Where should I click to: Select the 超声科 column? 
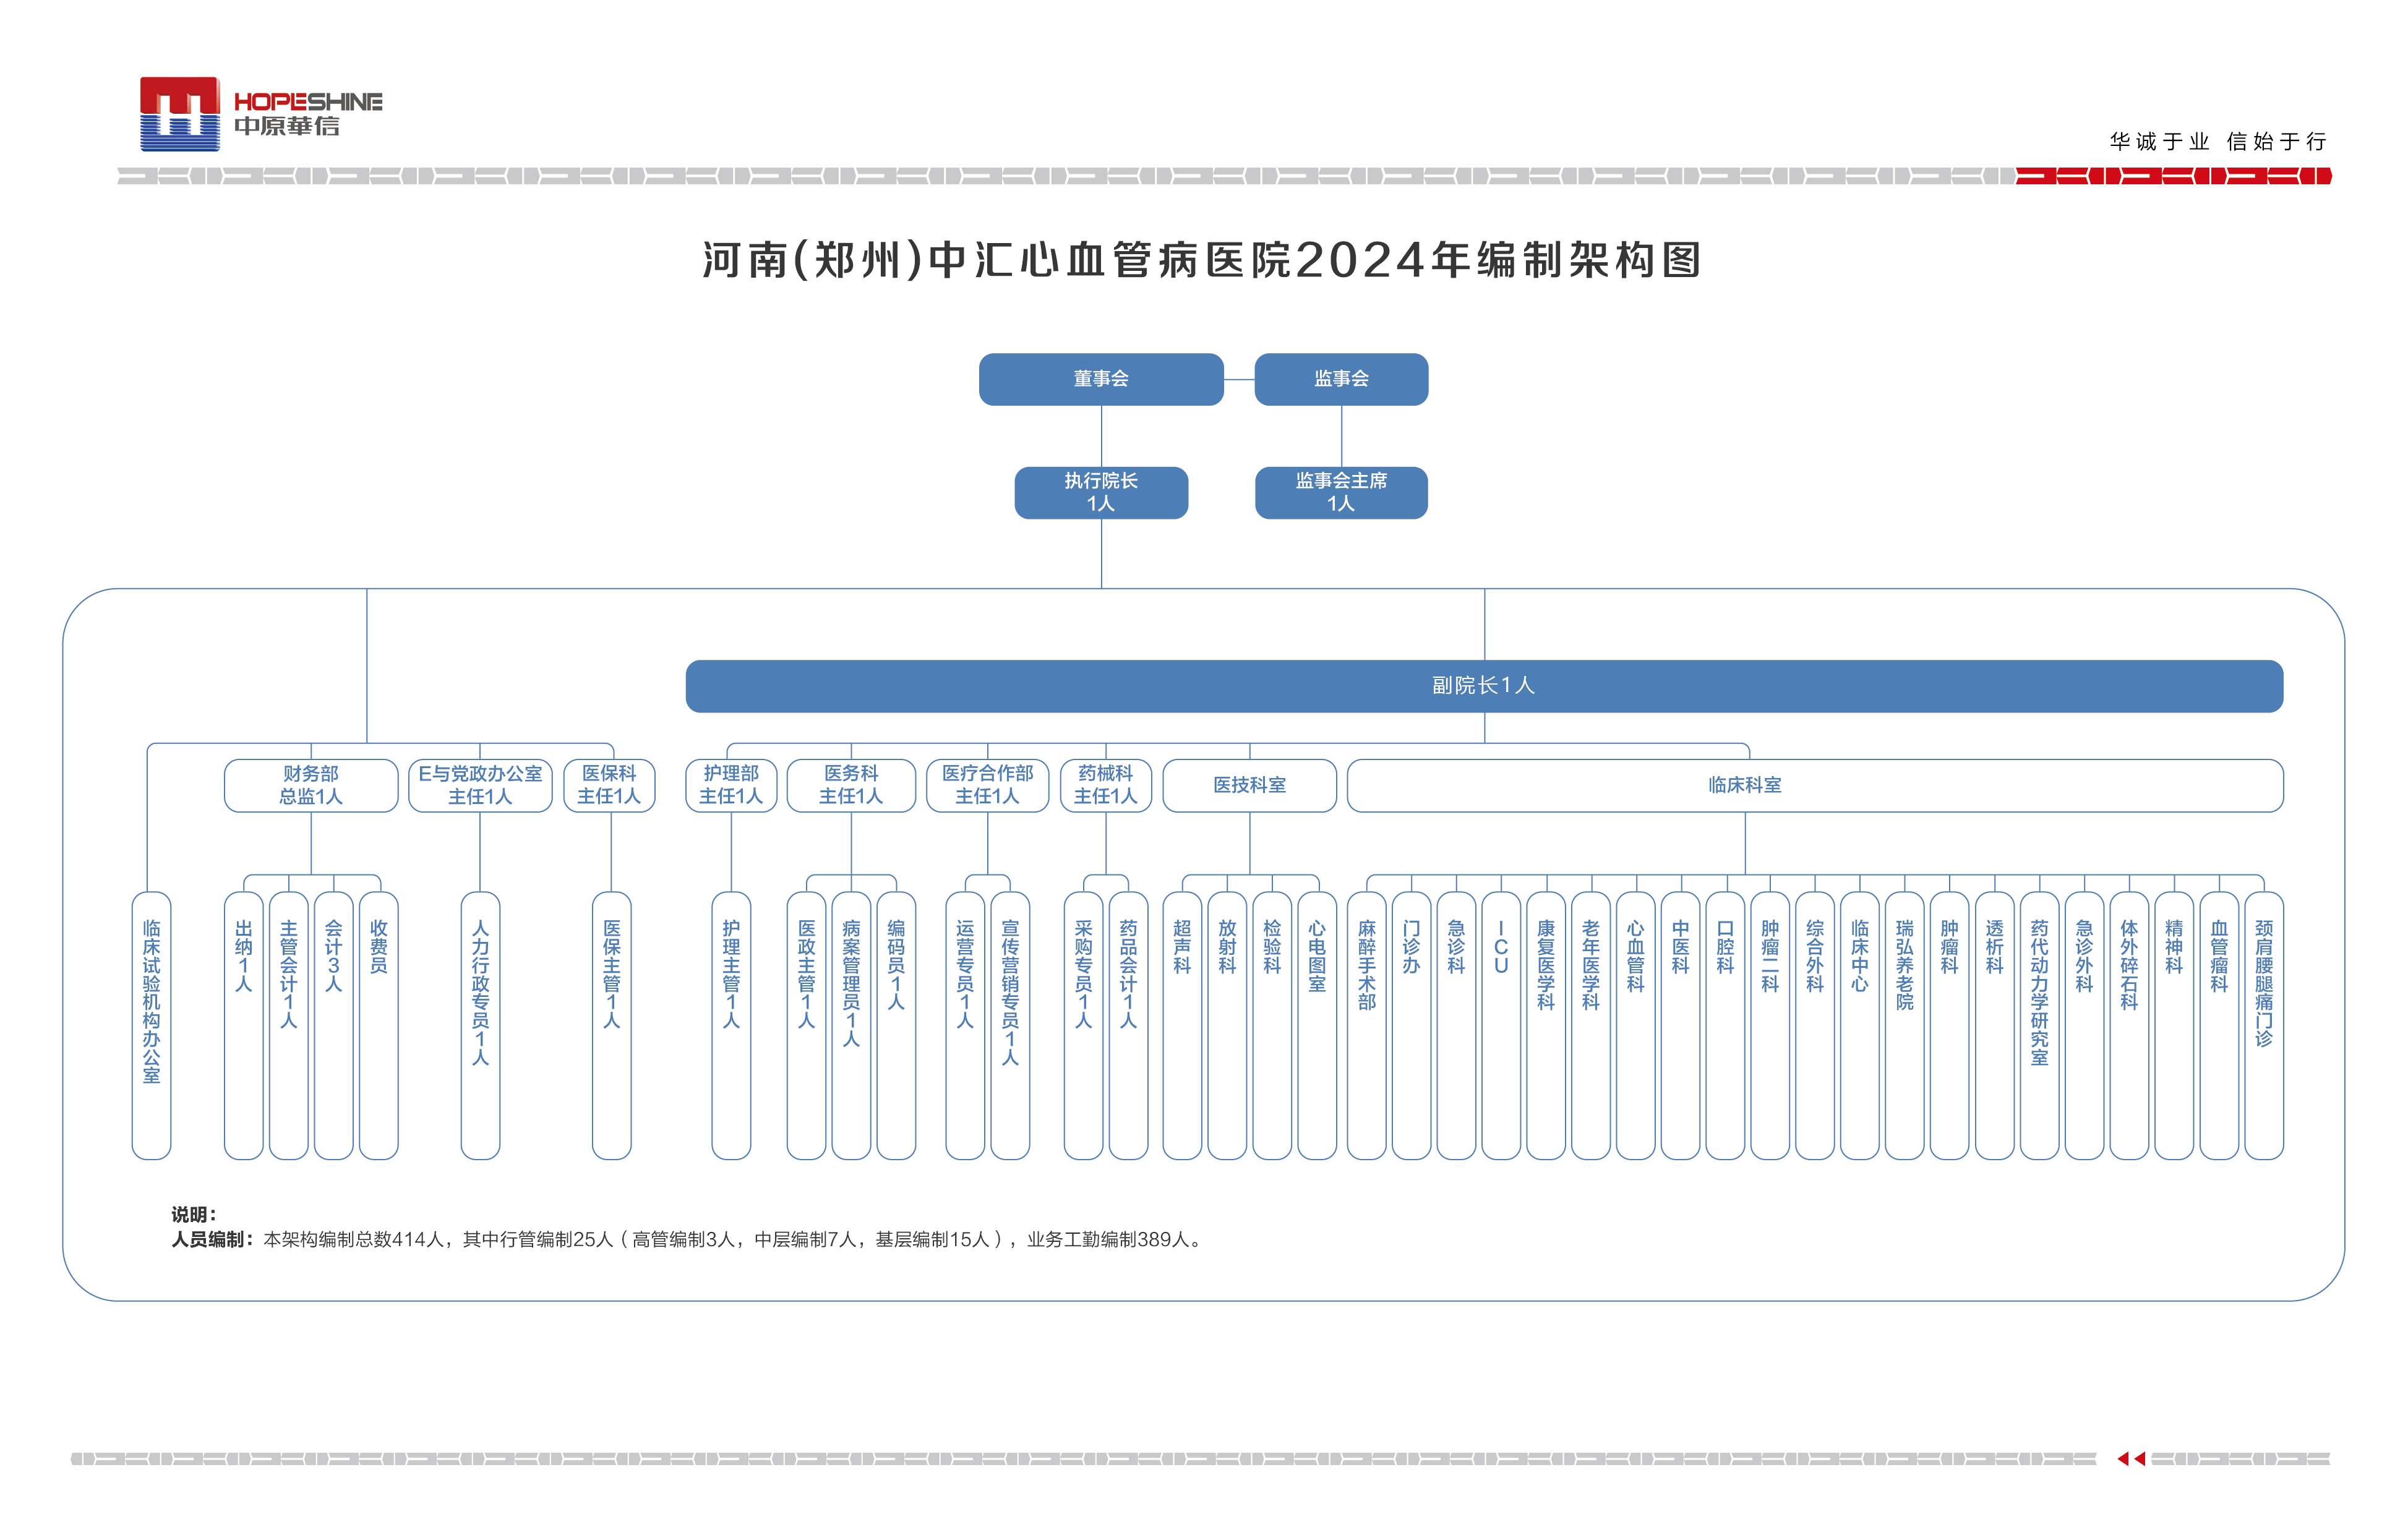coord(1182,1026)
